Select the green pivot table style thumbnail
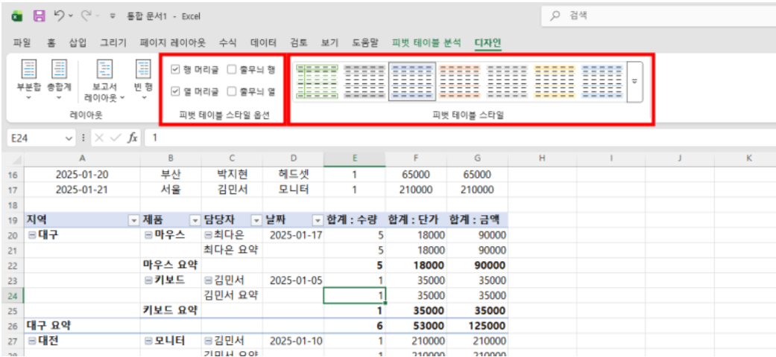The height and width of the screenshot is (357, 776). 317,80
